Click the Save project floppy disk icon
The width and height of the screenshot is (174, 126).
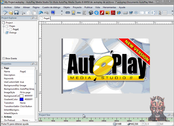(x=17, y=13)
